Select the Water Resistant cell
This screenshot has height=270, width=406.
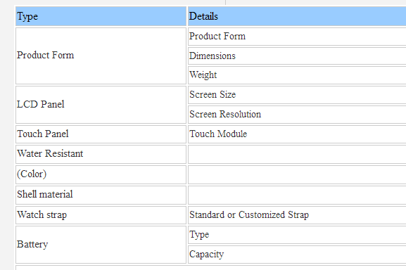coord(101,154)
